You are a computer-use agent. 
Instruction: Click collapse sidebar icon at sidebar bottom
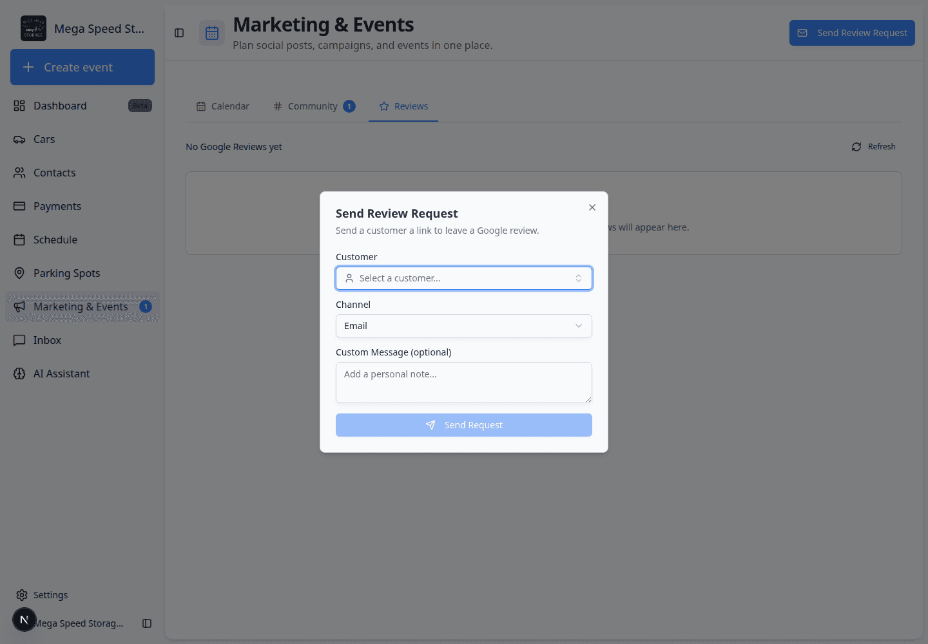coord(147,623)
